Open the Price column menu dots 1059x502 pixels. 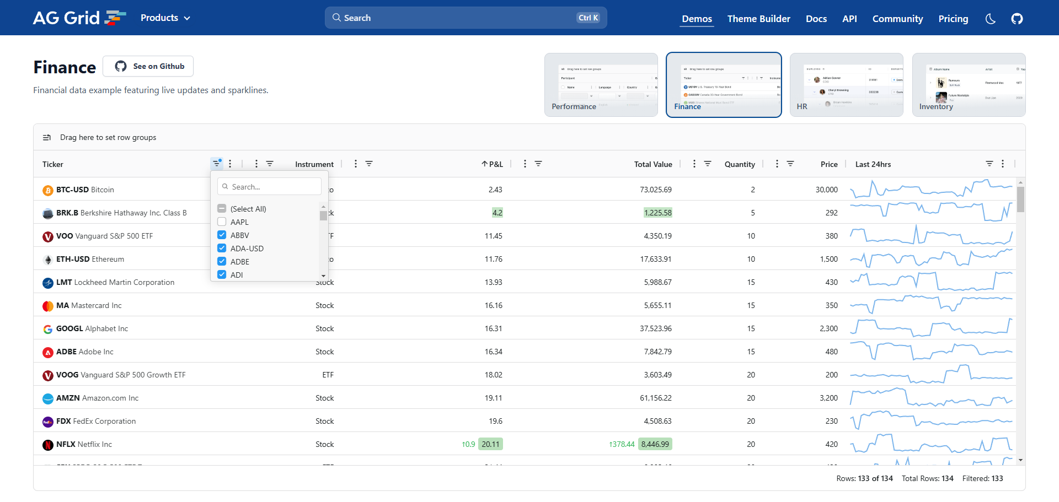point(777,164)
